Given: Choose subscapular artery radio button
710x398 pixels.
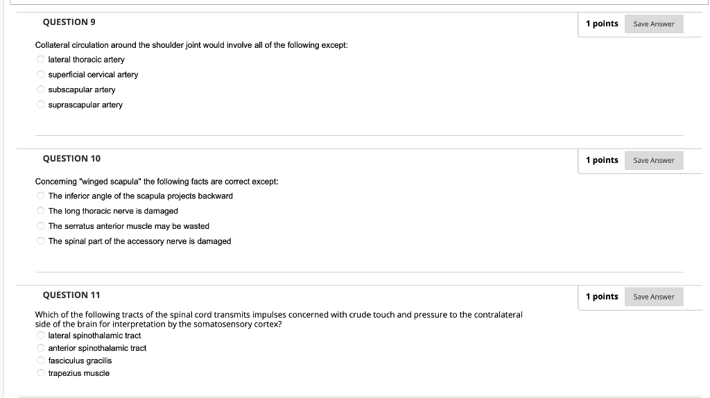Looking at the screenshot, I should tap(41, 89).
